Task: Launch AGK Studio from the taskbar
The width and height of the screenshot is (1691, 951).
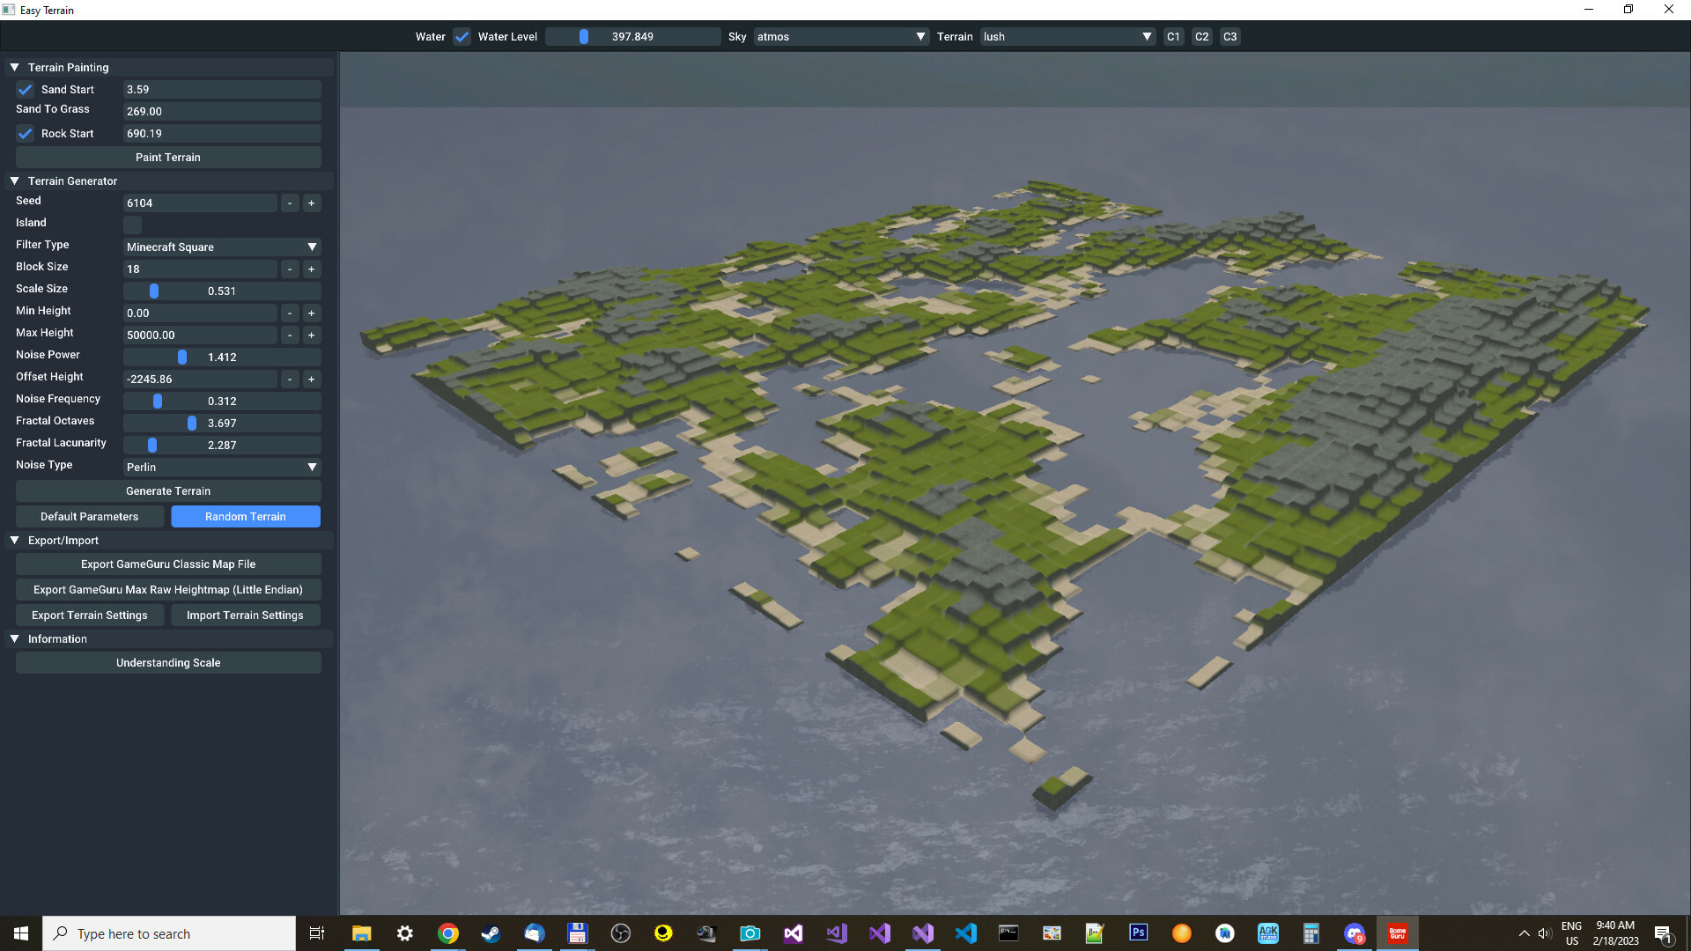Action: (x=1268, y=933)
